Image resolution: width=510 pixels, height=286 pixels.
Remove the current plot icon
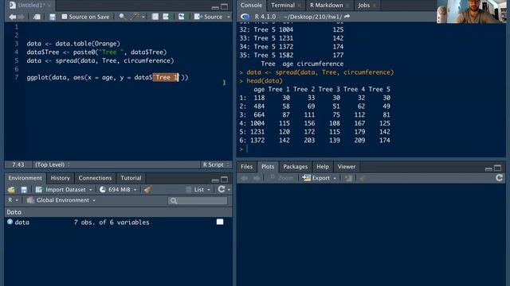348,178
